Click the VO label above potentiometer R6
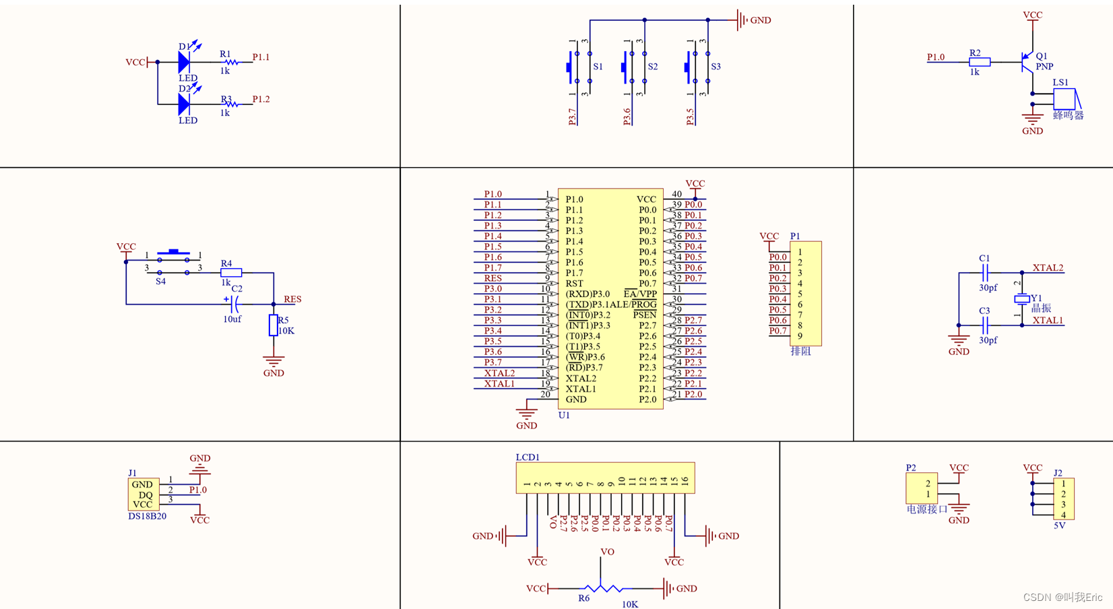Image resolution: width=1113 pixels, height=609 pixels. coord(607,552)
